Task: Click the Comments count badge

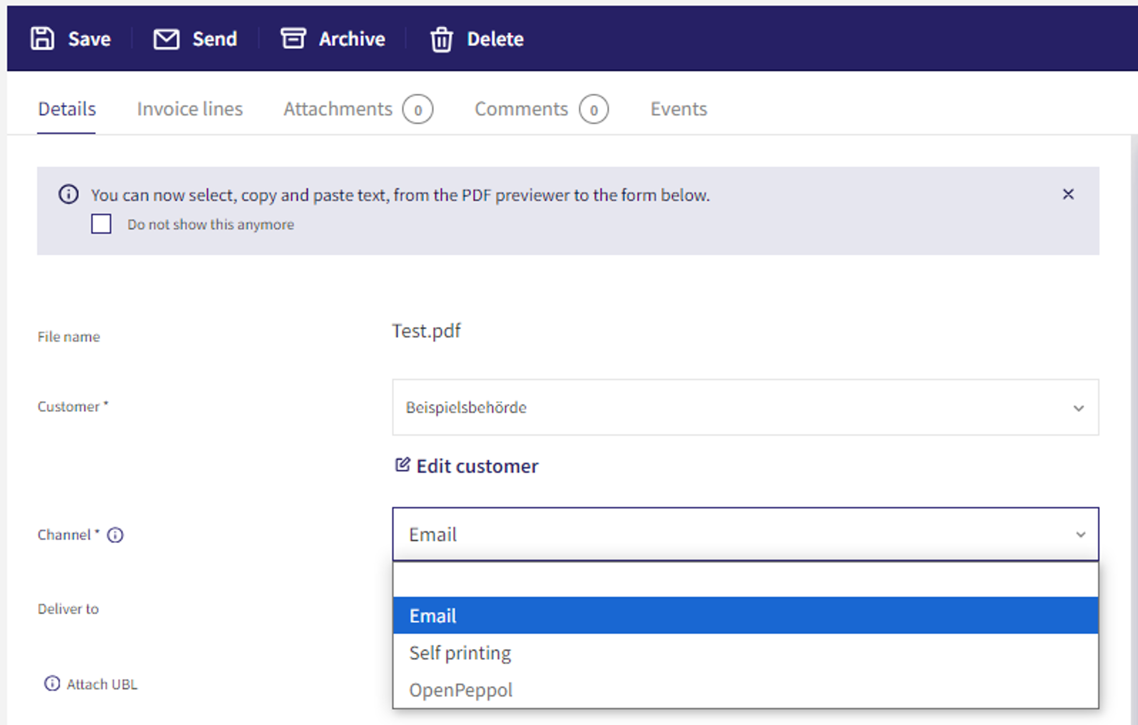Action: click(x=594, y=109)
